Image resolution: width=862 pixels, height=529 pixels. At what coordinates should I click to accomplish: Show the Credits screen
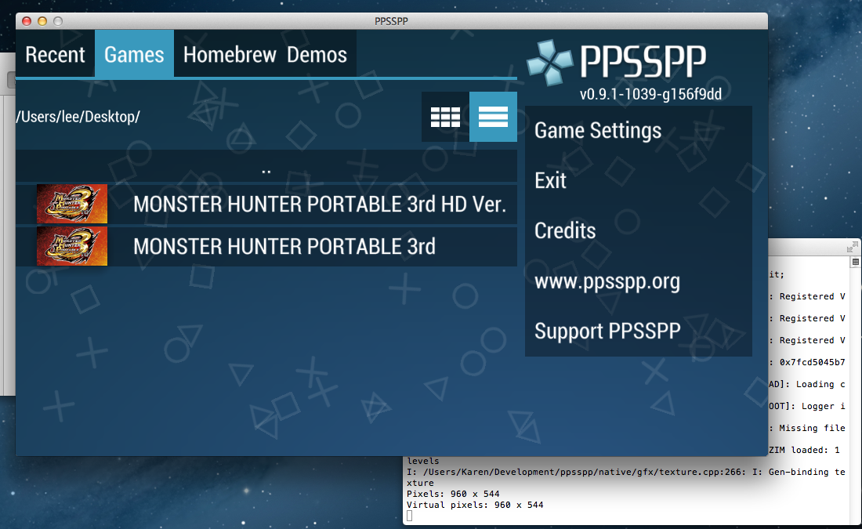[565, 231]
